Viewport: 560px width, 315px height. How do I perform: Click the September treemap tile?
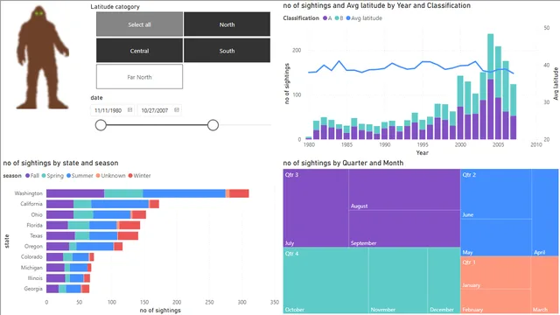(x=404, y=228)
